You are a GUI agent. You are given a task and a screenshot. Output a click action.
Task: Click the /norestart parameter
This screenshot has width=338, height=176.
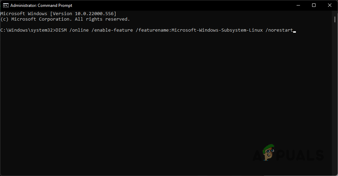pyautogui.click(x=279, y=30)
